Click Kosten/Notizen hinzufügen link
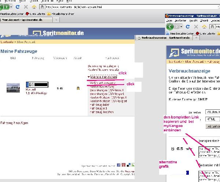Viewport: 220px width, 182px height. pos(103,70)
